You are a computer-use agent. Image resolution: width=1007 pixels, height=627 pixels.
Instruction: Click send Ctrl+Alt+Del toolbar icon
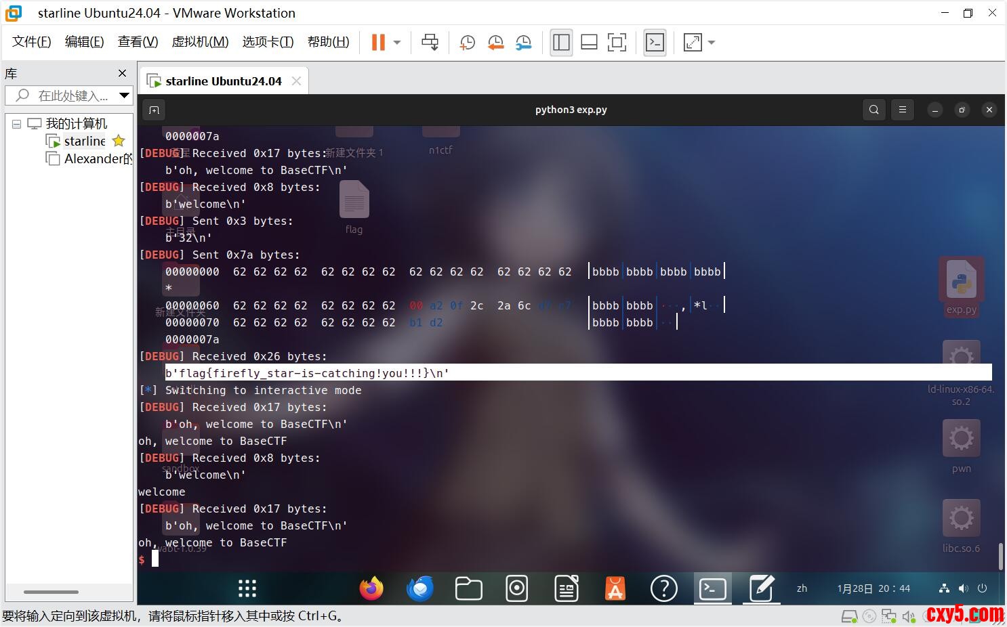(430, 43)
